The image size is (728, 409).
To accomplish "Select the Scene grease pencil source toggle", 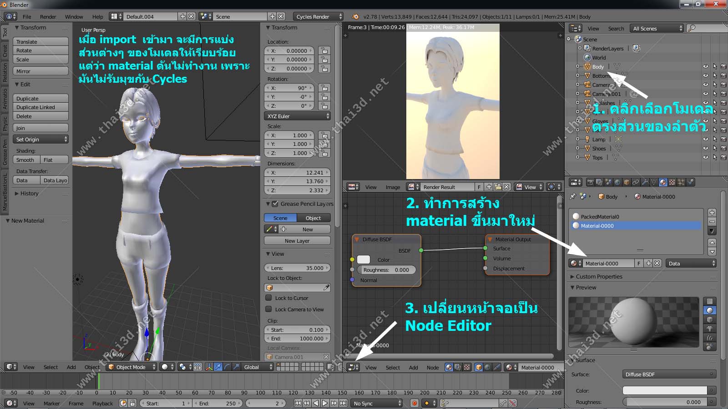I will (280, 218).
